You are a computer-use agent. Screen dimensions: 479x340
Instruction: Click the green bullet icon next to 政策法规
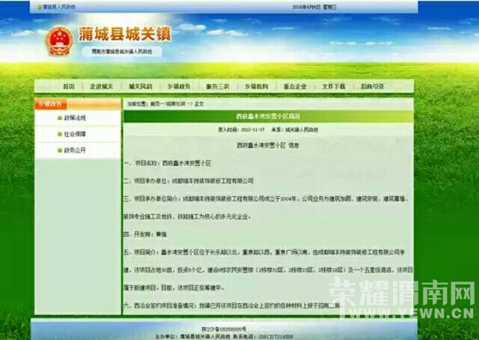coord(60,118)
